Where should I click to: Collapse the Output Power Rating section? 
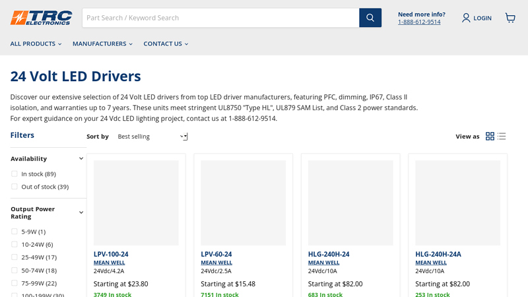tap(81, 213)
